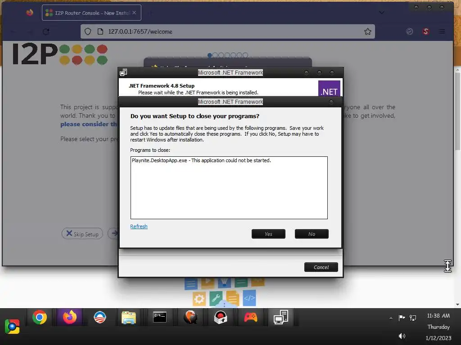Go forward in Firefox
461x345 pixels.
[x=30, y=31]
